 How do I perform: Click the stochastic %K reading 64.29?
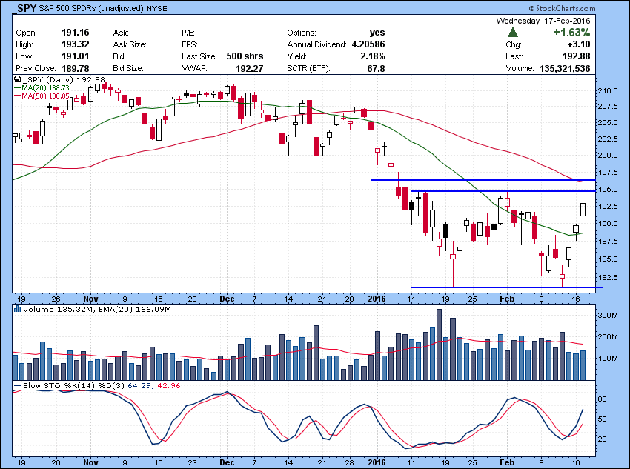click(138, 385)
